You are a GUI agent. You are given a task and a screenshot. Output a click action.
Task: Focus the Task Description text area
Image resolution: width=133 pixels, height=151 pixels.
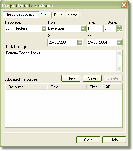coord(61,61)
